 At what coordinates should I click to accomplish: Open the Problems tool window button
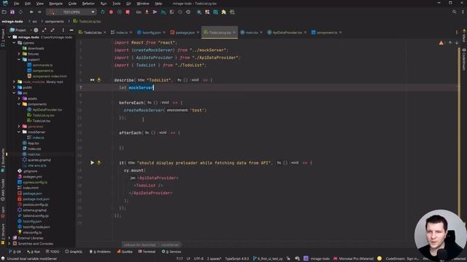coord(100,252)
